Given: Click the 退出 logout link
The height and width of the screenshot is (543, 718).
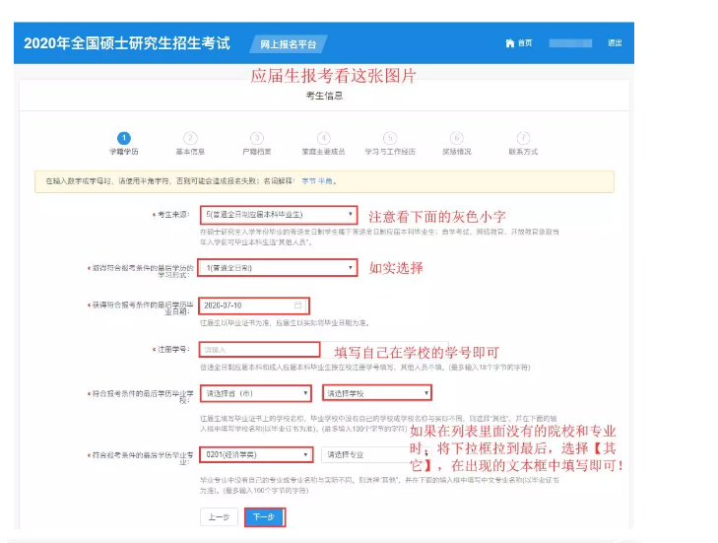Looking at the screenshot, I should [615, 43].
